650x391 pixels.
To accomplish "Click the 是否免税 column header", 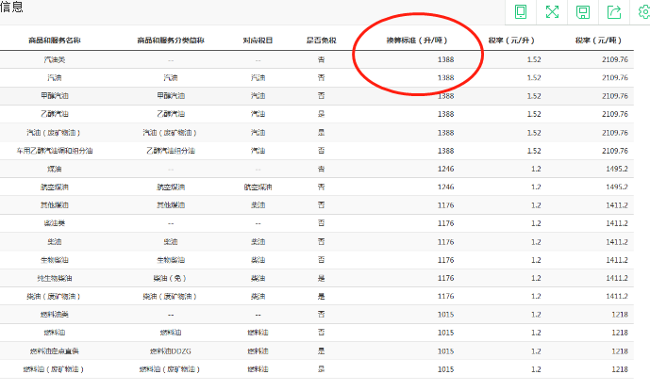I will point(321,41).
